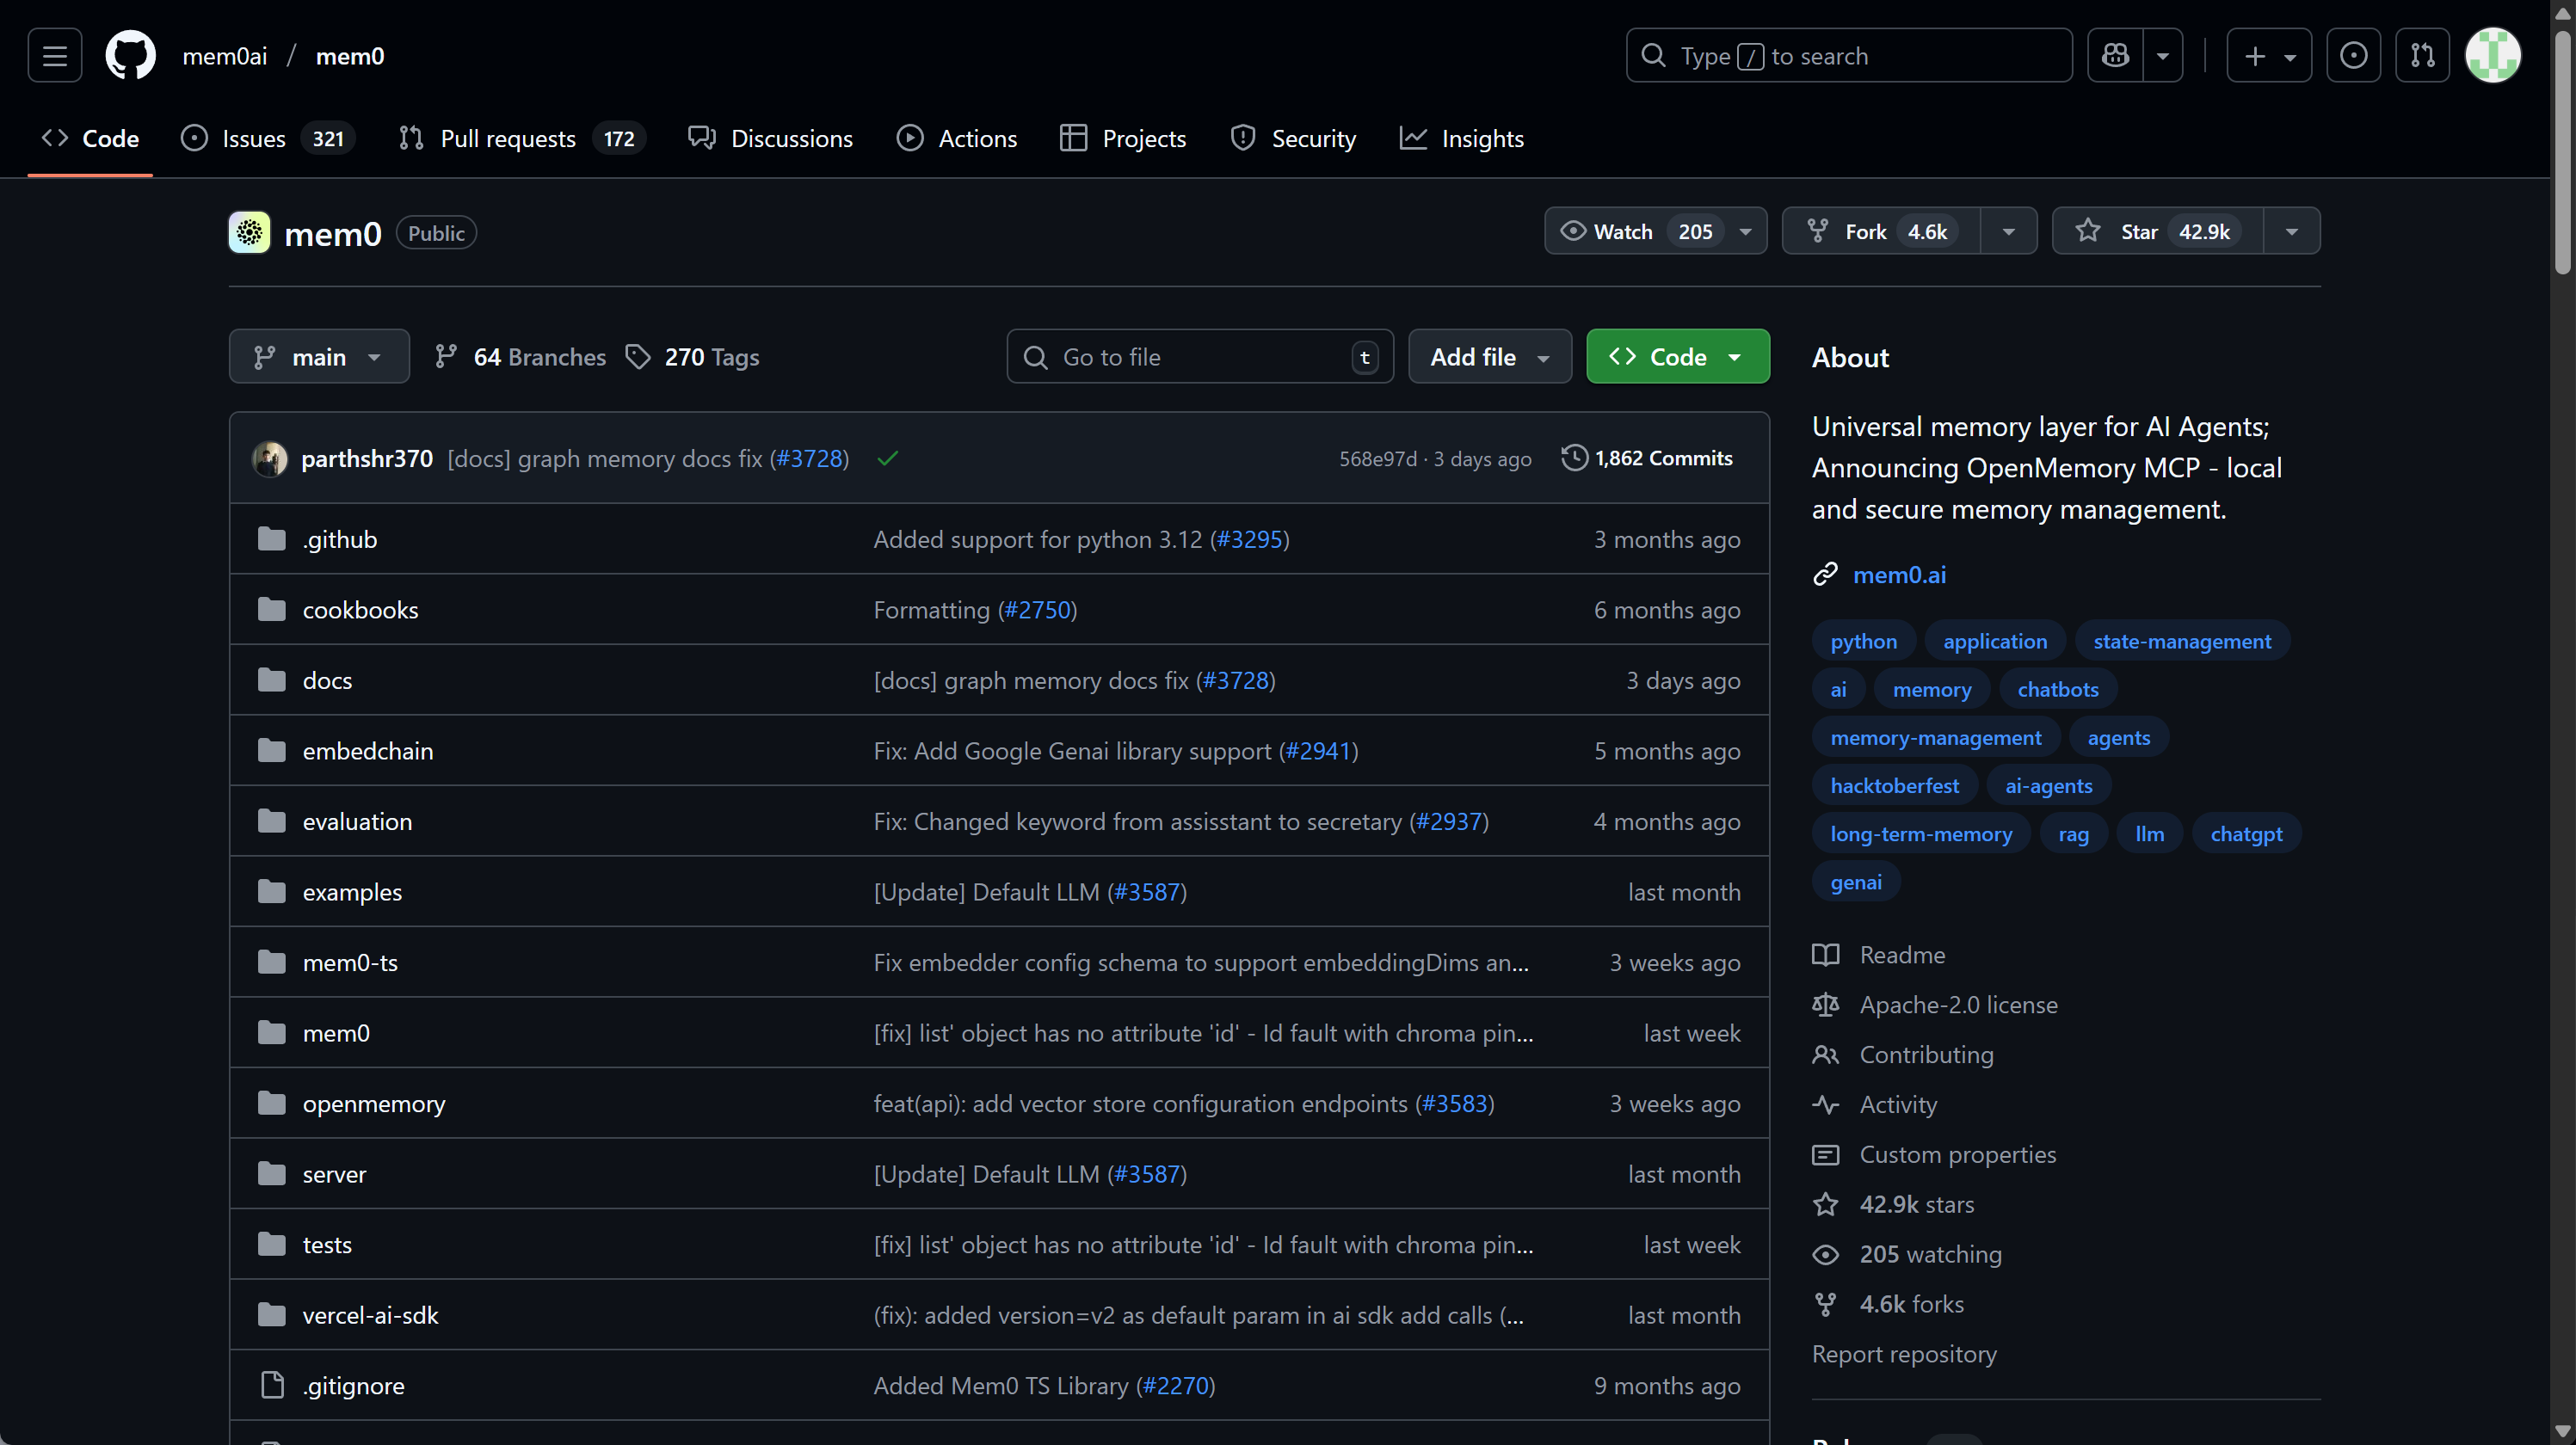Click the hacktoberfest topic tag
2576x1445 pixels.
pyautogui.click(x=1894, y=785)
